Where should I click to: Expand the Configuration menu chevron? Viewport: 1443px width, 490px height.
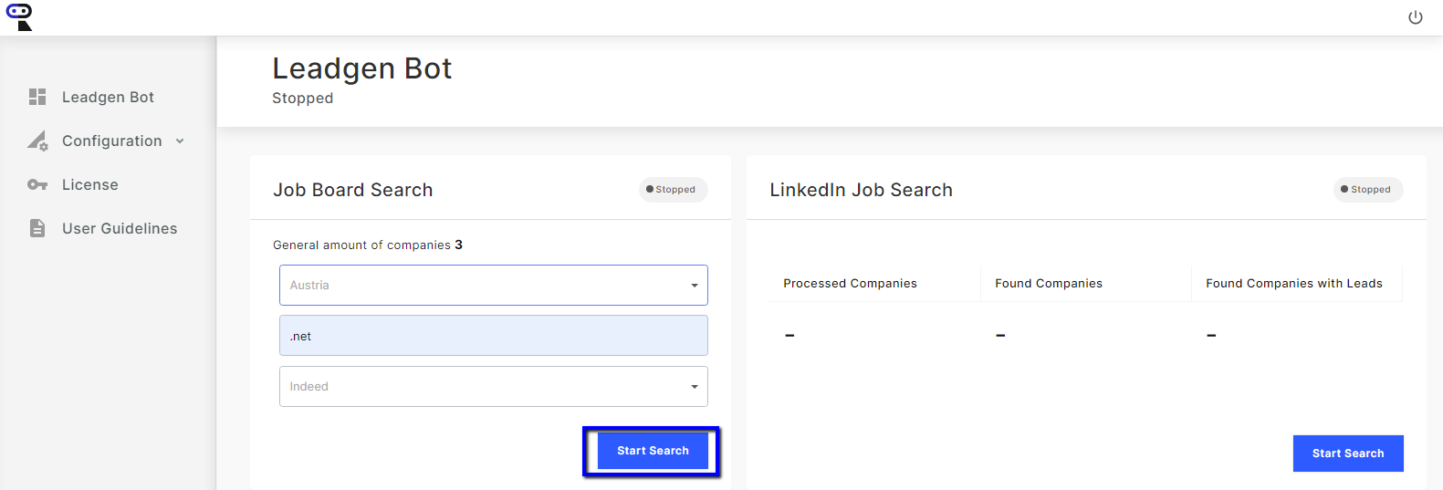(180, 141)
